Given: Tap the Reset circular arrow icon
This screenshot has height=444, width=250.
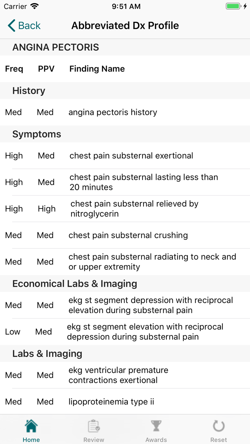Looking at the screenshot, I should click(x=219, y=426).
